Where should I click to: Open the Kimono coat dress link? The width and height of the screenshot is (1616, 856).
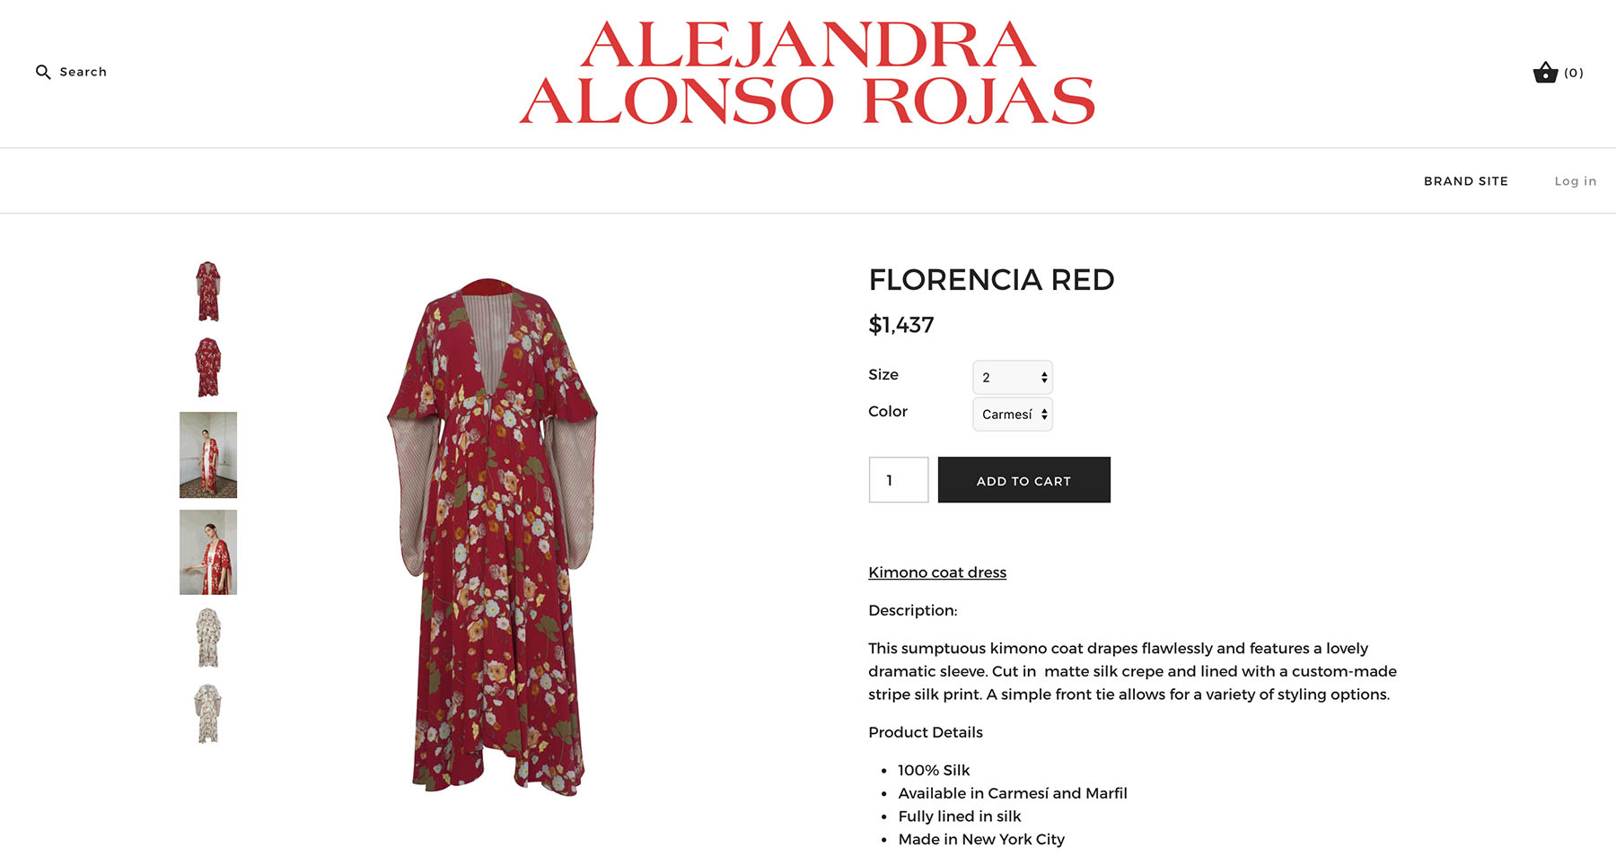[x=937, y=572]
